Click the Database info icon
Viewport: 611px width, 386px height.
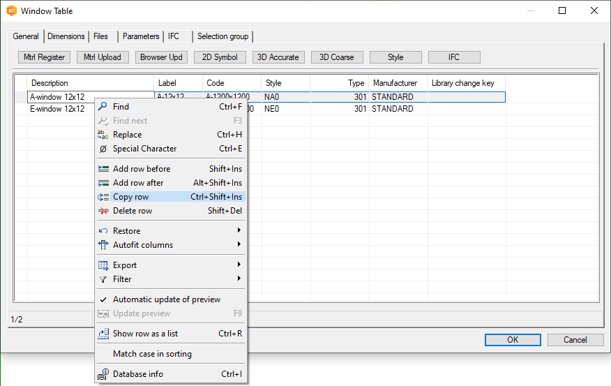(103, 374)
